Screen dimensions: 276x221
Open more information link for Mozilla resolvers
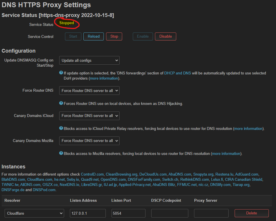click(226, 154)
